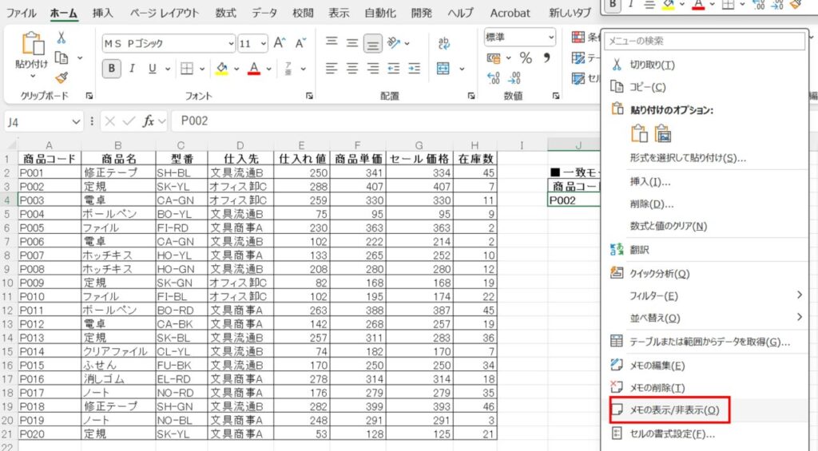Toggle Italic in the ribbon Font group

132,69
